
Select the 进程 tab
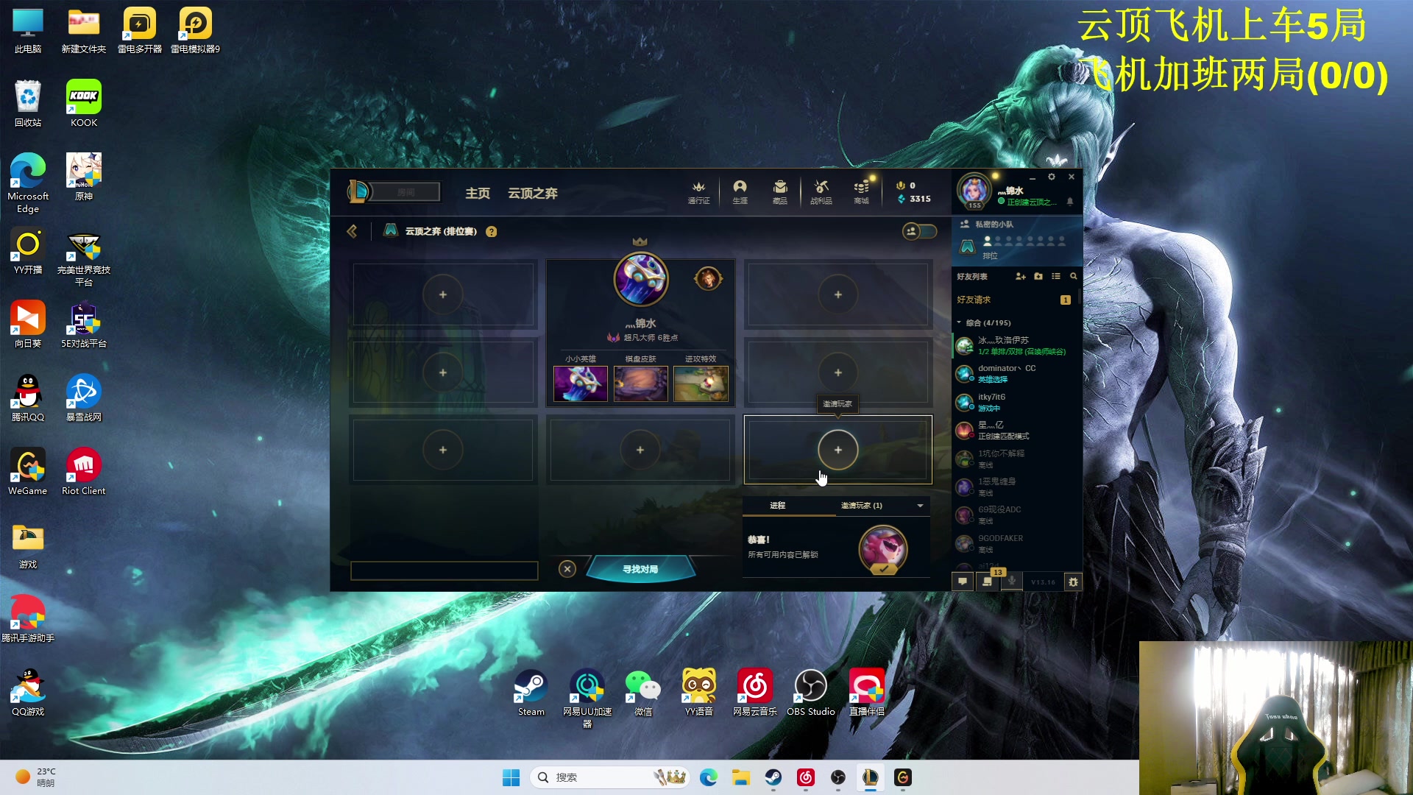coord(777,506)
